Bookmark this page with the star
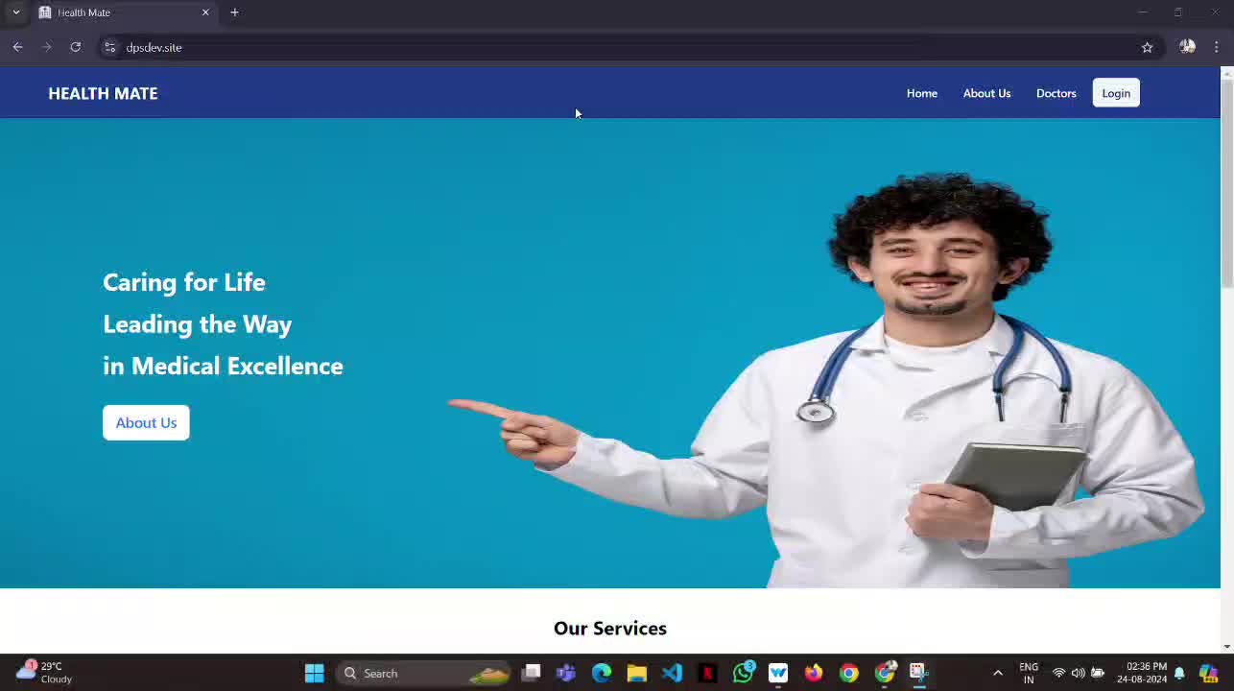 pos(1147,47)
